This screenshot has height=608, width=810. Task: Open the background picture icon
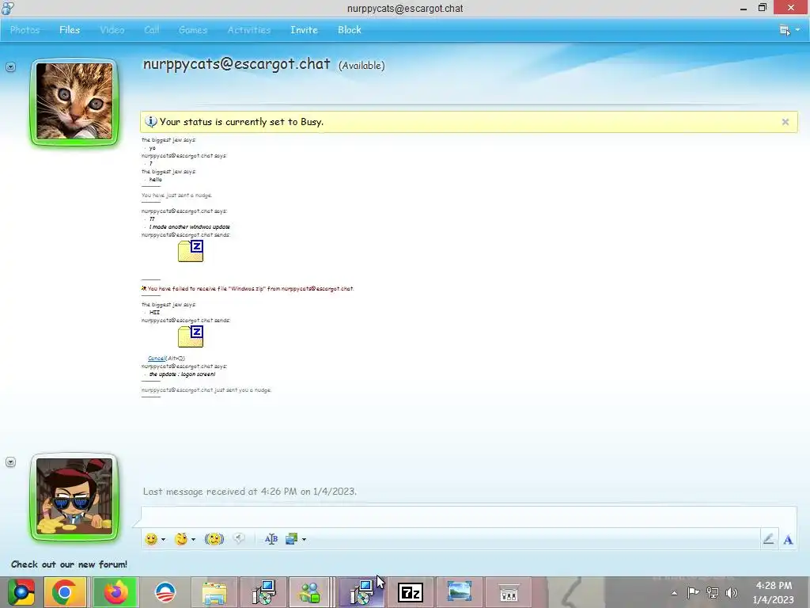click(x=291, y=539)
